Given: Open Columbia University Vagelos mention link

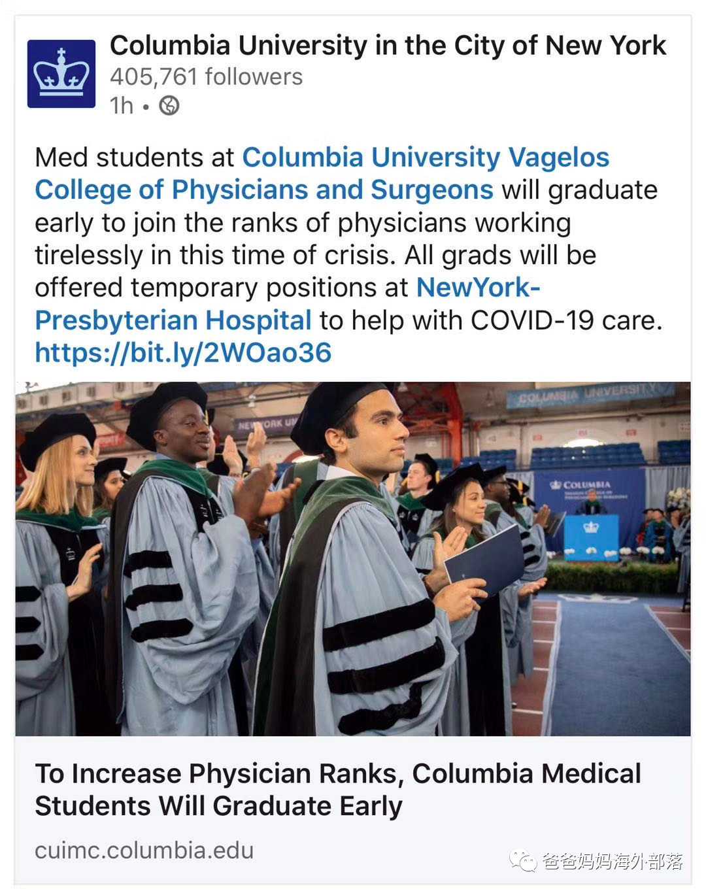Looking at the screenshot, I should click(426, 158).
